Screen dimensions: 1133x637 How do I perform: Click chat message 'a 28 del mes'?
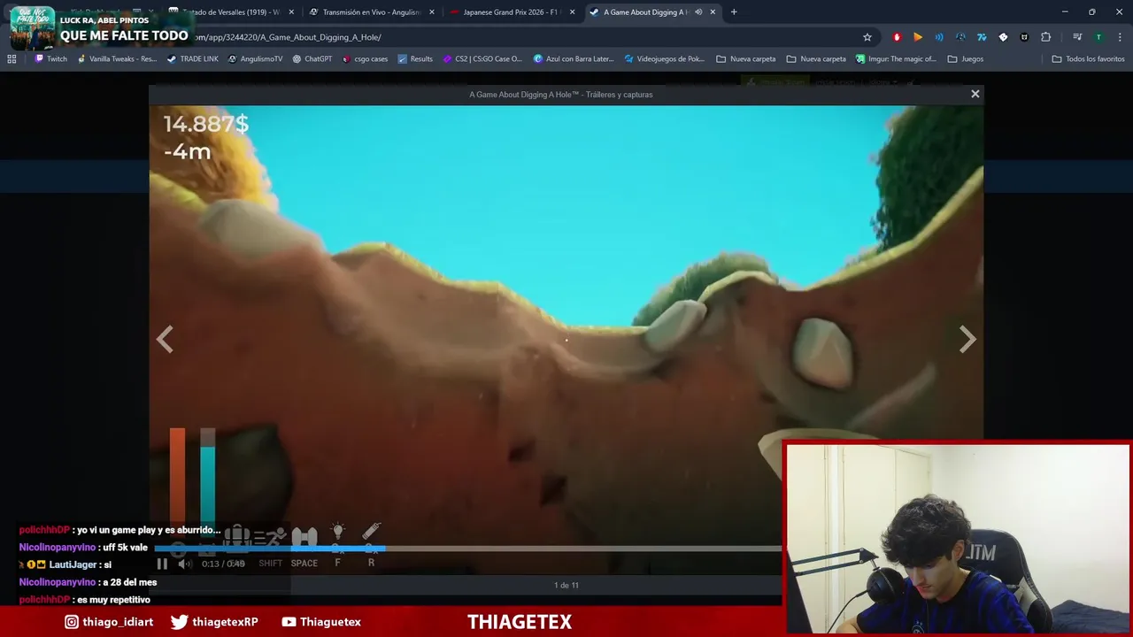coord(130,582)
